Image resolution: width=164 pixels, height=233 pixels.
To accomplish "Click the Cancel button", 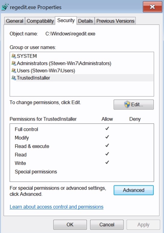I will pyautogui.click(x=107, y=225).
